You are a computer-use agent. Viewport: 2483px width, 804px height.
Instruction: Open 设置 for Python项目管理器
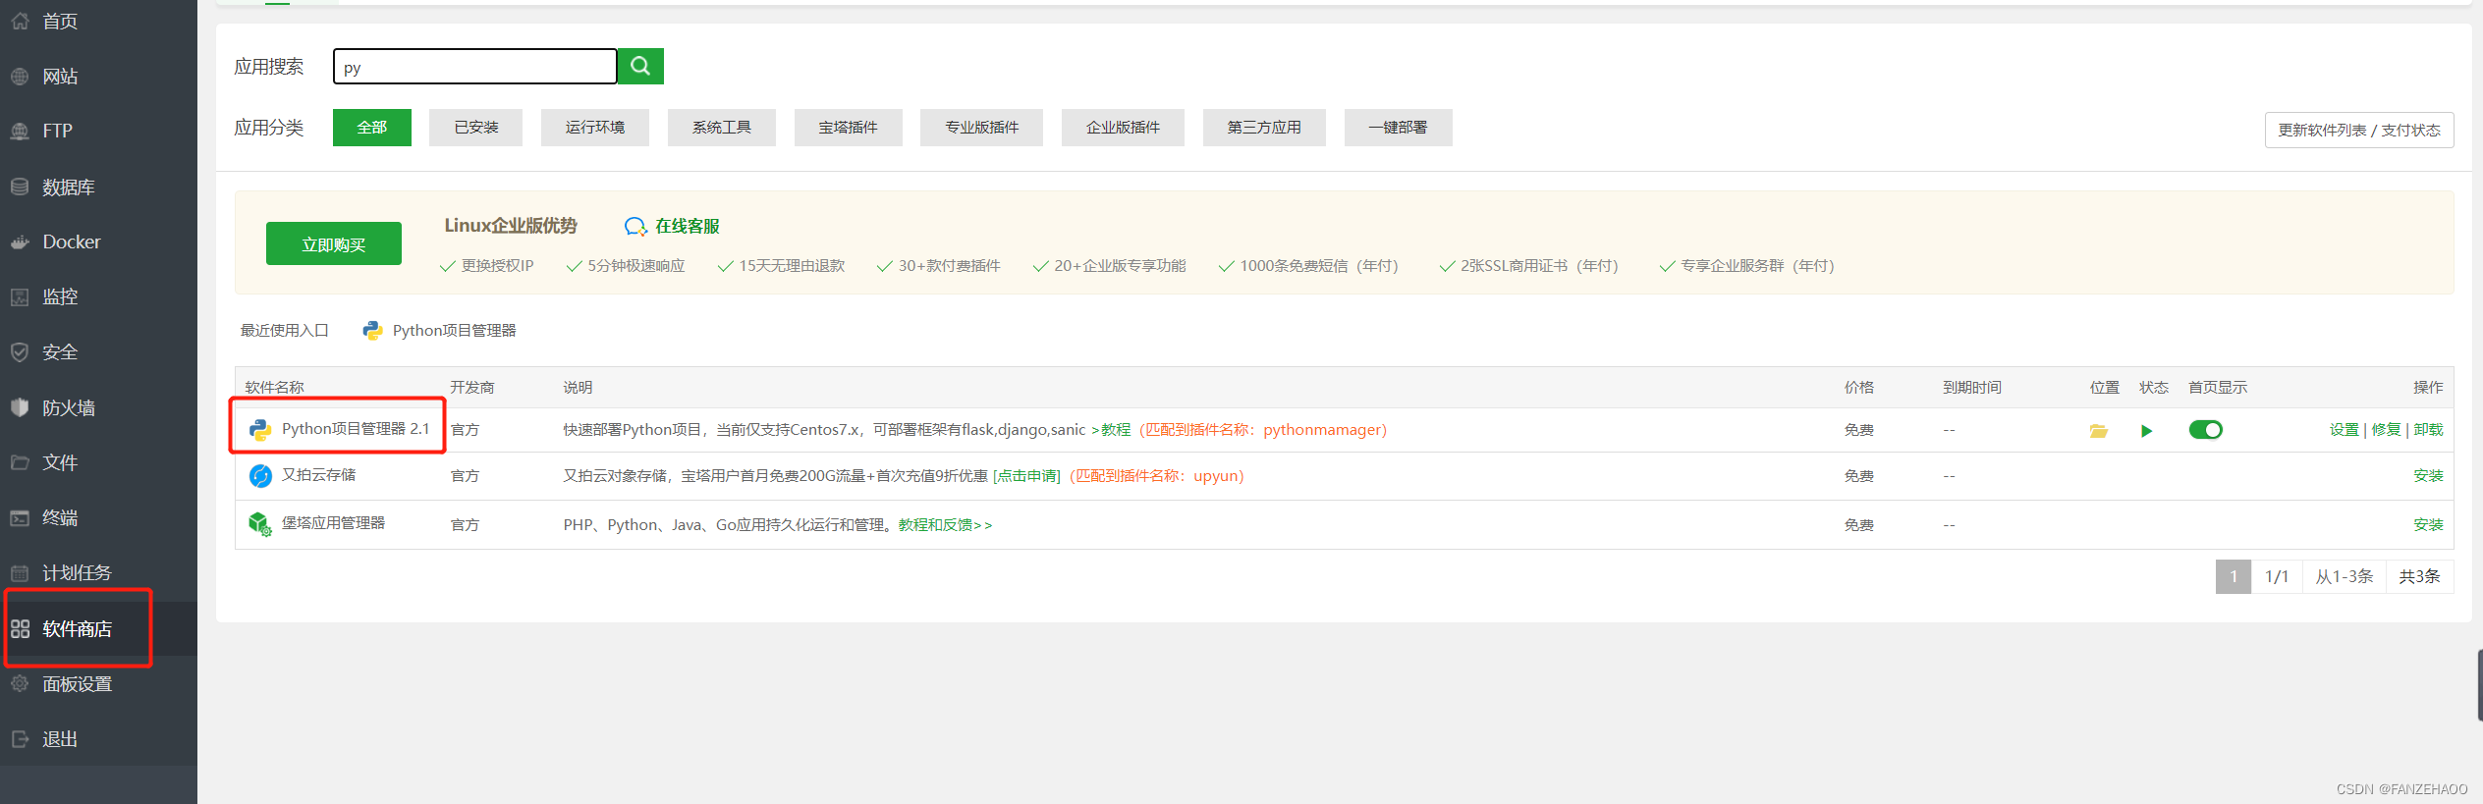2344,430
